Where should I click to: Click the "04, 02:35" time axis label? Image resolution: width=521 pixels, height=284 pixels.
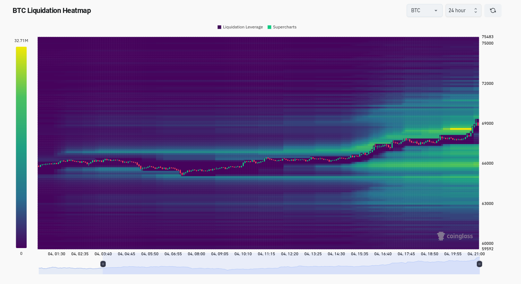(x=80, y=254)
